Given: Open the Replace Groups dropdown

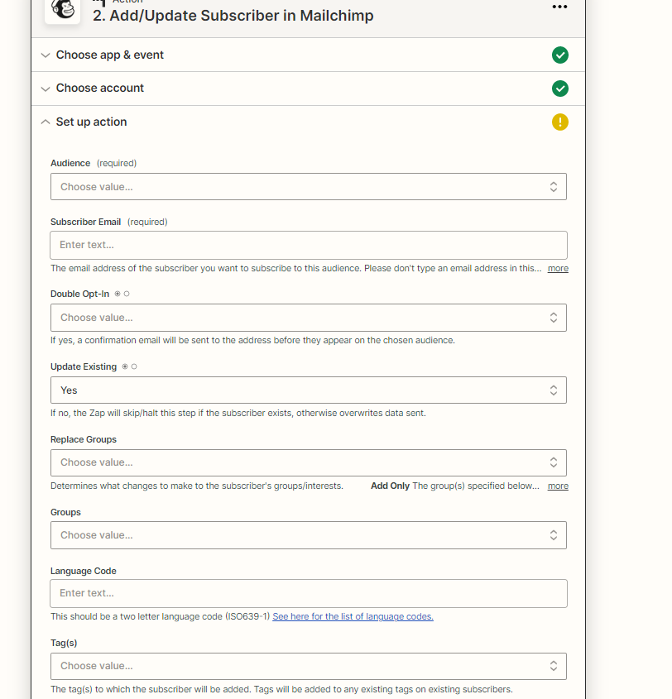Looking at the screenshot, I should tap(309, 462).
